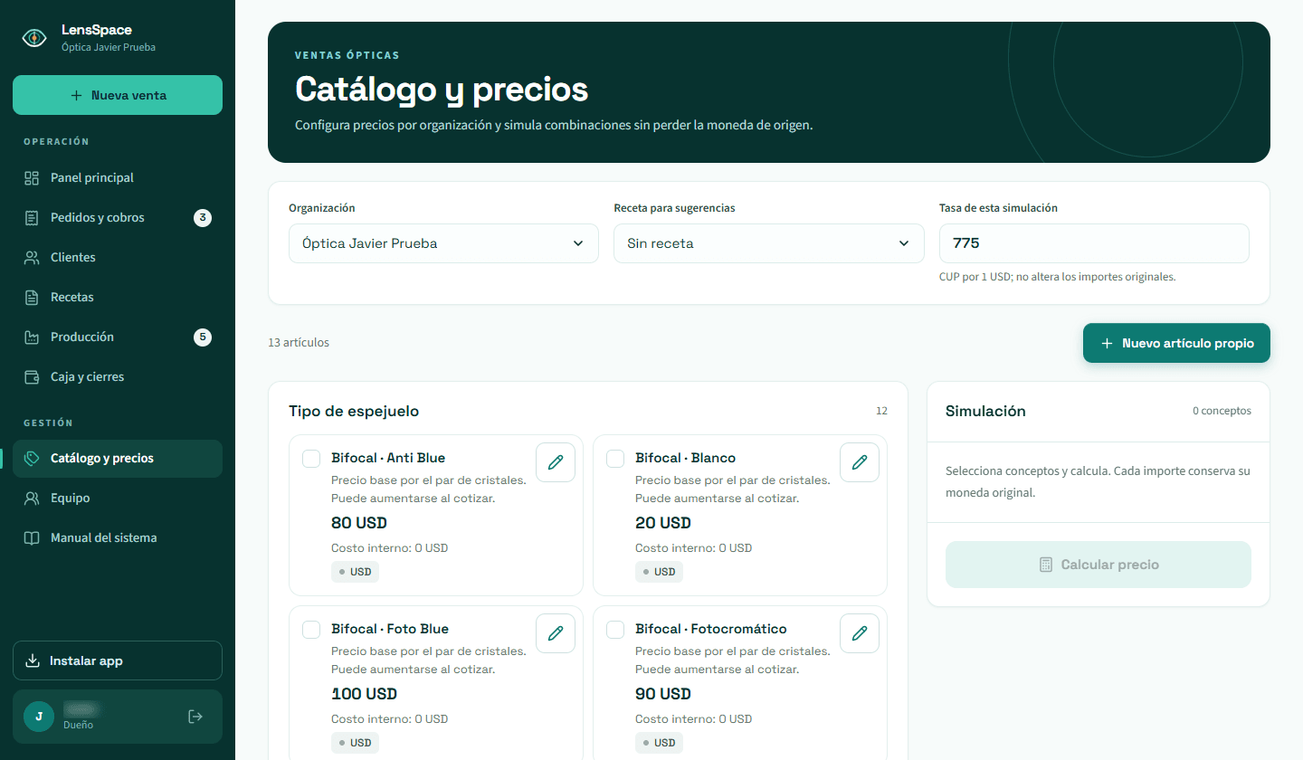Image resolution: width=1303 pixels, height=760 pixels.
Task: Click the Equipo team icon
Action: (x=32, y=499)
